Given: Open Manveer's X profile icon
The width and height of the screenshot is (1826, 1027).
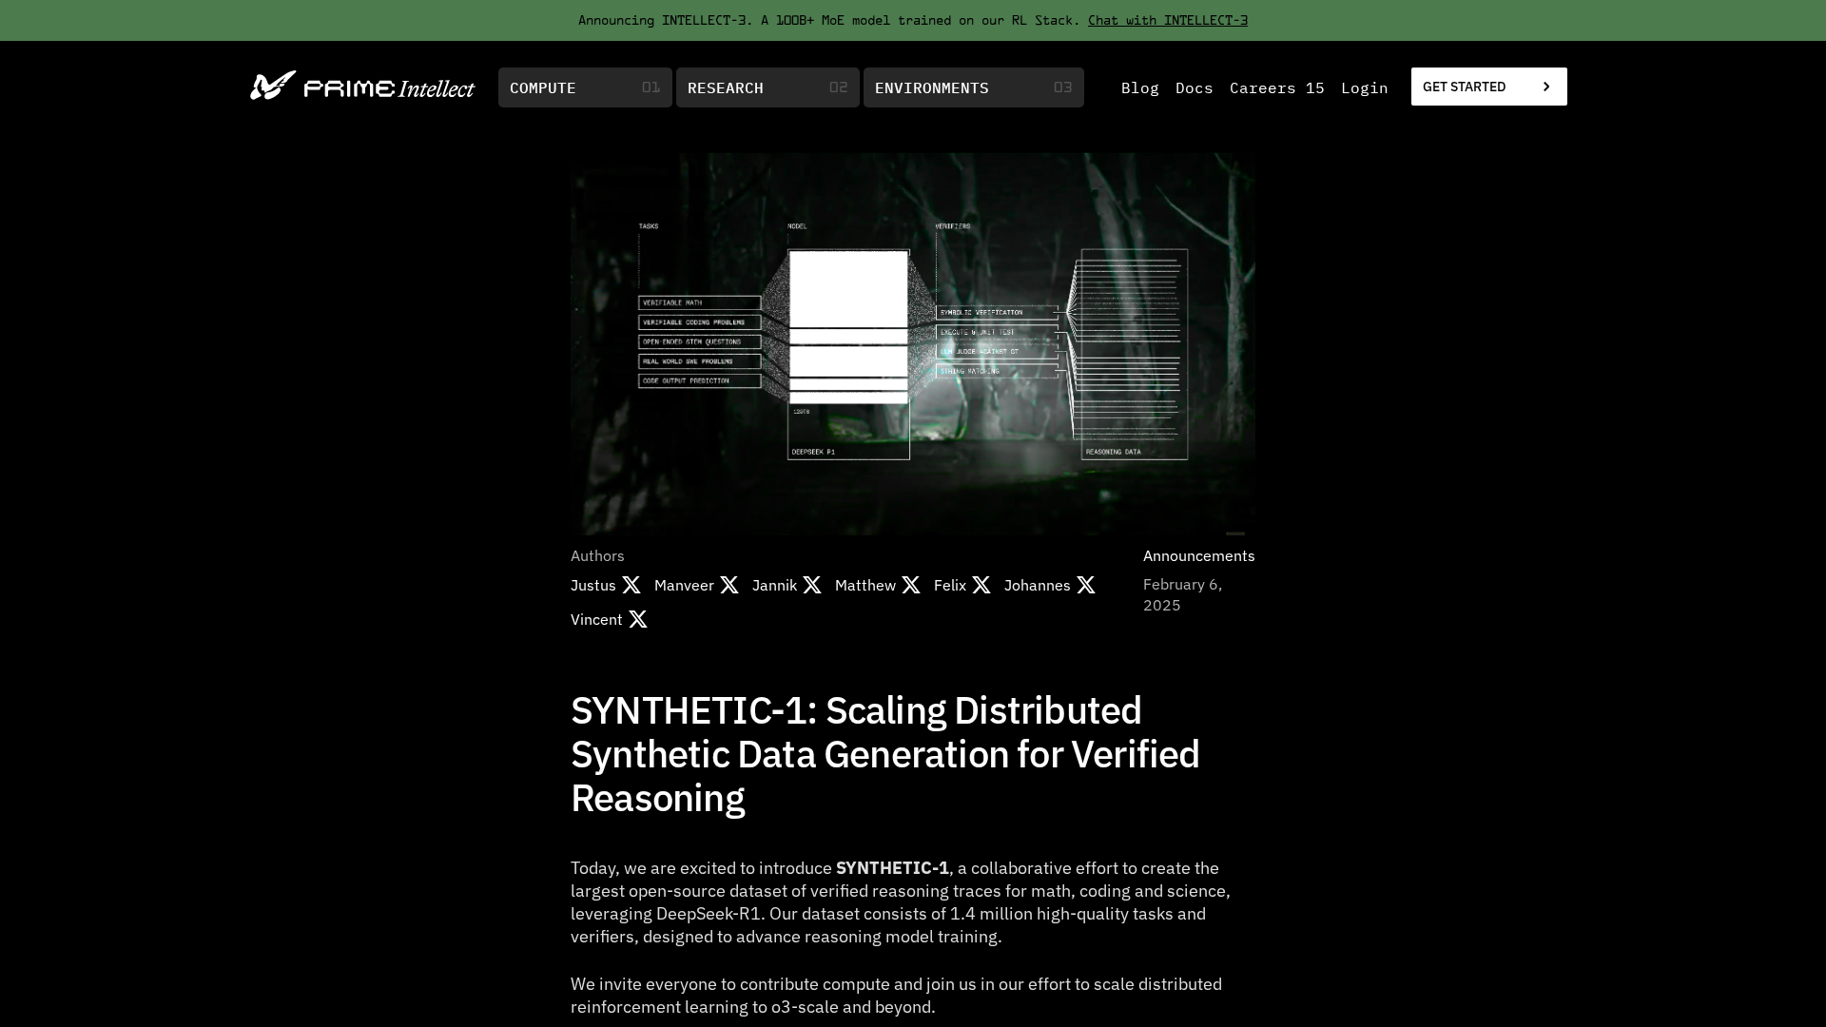Looking at the screenshot, I should tap(729, 585).
